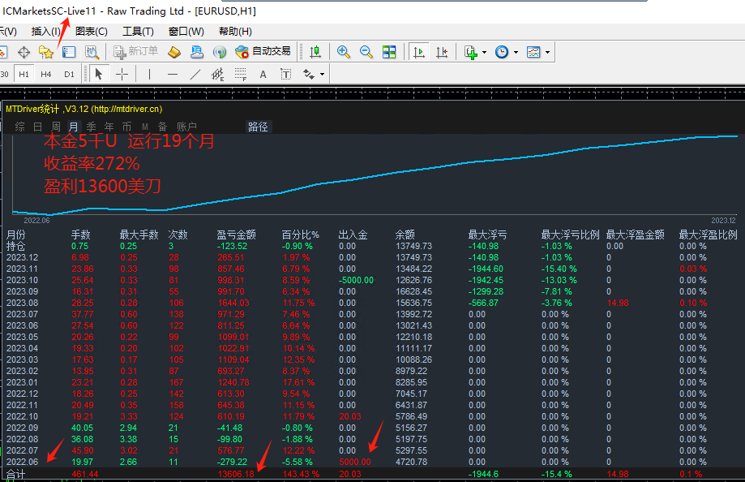Open MetaEditor yellow book icon
The width and height of the screenshot is (745, 482).
174,53
